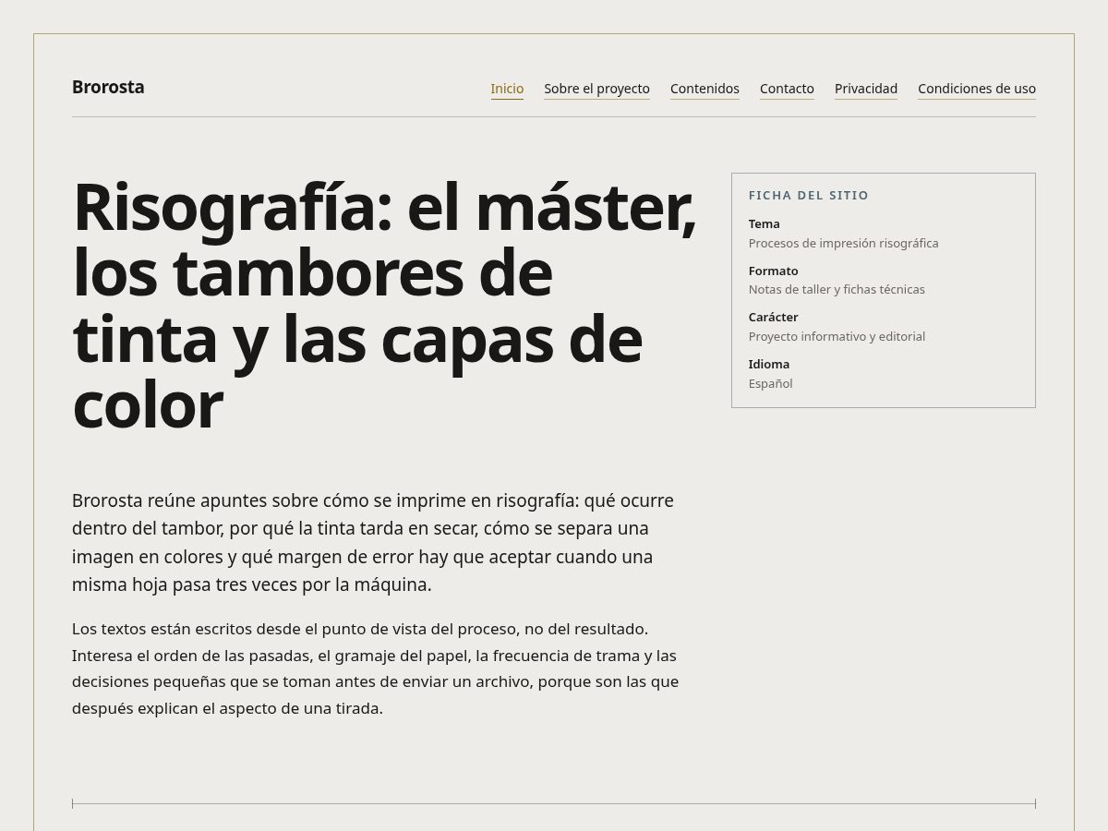Open Condiciones de uso link
Screen dimensions: 1108x831
tap(977, 89)
